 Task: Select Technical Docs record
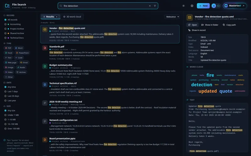pyautogui.click(x=14, y=38)
